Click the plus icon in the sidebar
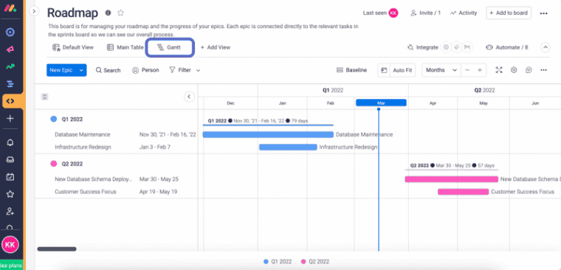561x270 pixels. [10, 119]
